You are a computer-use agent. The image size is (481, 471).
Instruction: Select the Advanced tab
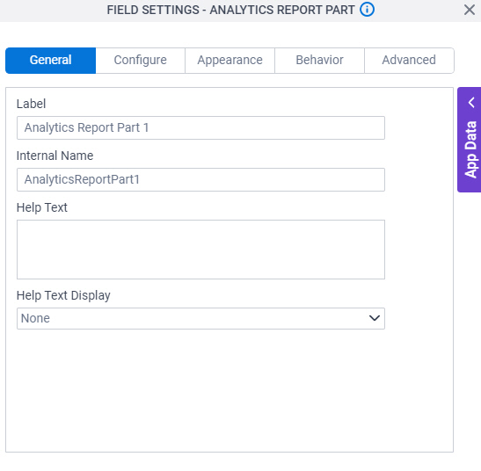409,61
